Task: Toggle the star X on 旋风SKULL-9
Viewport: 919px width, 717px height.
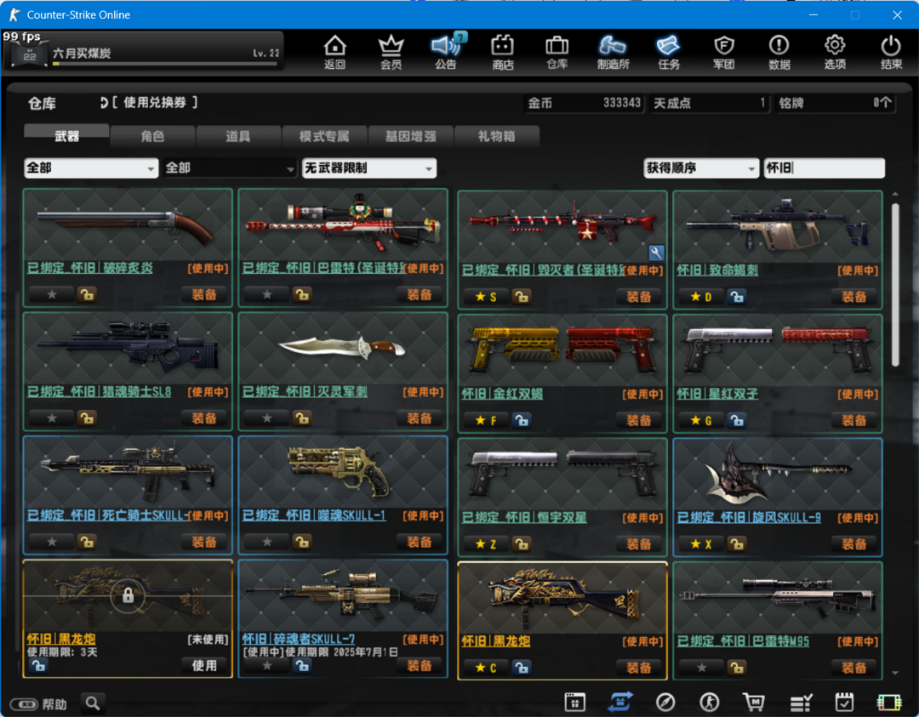Action: pyautogui.click(x=701, y=544)
